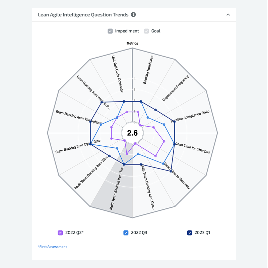Click the Iteration Acceptance Ratio axis label

pyautogui.click(x=190, y=116)
